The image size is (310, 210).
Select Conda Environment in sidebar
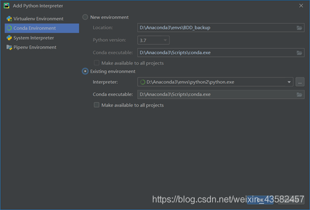[x=42, y=28]
